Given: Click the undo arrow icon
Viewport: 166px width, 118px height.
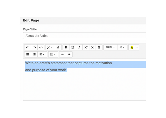Looking at the screenshot, I should [28, 47].
